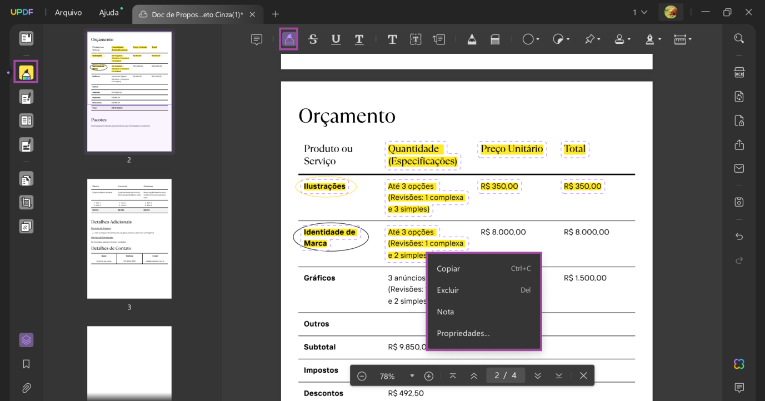Select the Underline tool
The image size is (765, 401).
[336, 39]
